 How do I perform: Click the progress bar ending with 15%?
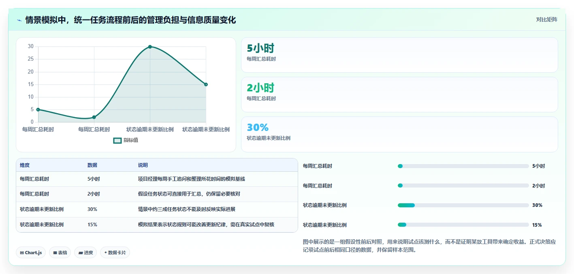[x=463, y=225]
